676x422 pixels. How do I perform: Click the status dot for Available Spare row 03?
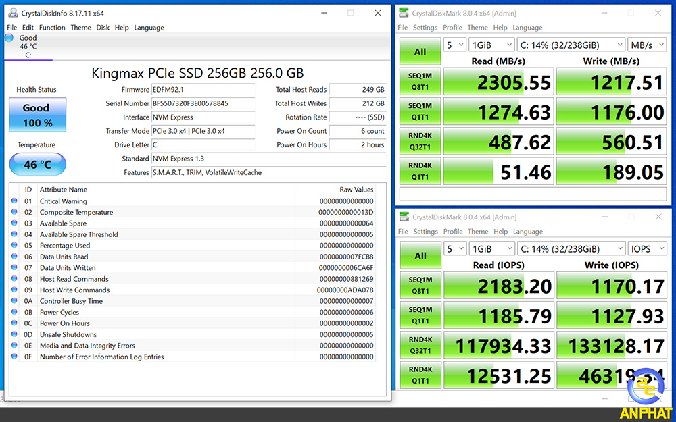14,223
